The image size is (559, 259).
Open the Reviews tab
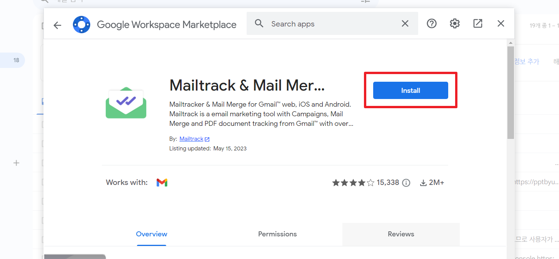pyautogui.click(x=400, y=234)
